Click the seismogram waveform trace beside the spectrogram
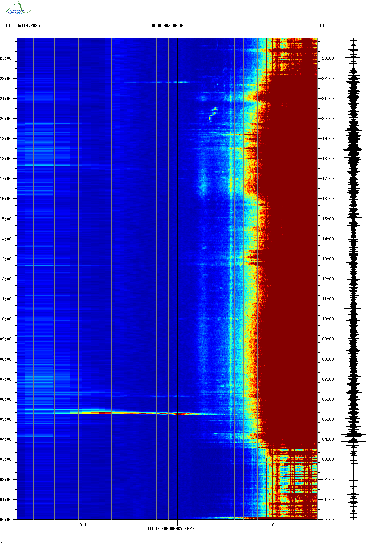Image resolution: width=368 pixels, height=546 pixels. pyautogui.click(x=354, y=279)
